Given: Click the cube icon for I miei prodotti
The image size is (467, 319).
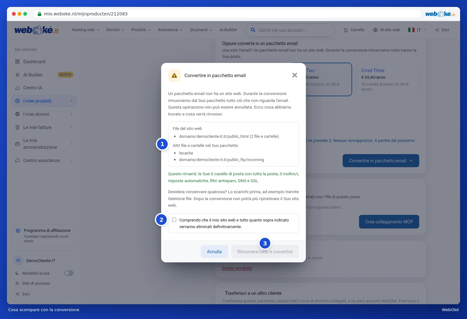Looking at the screenshot, I should (18, 101).
